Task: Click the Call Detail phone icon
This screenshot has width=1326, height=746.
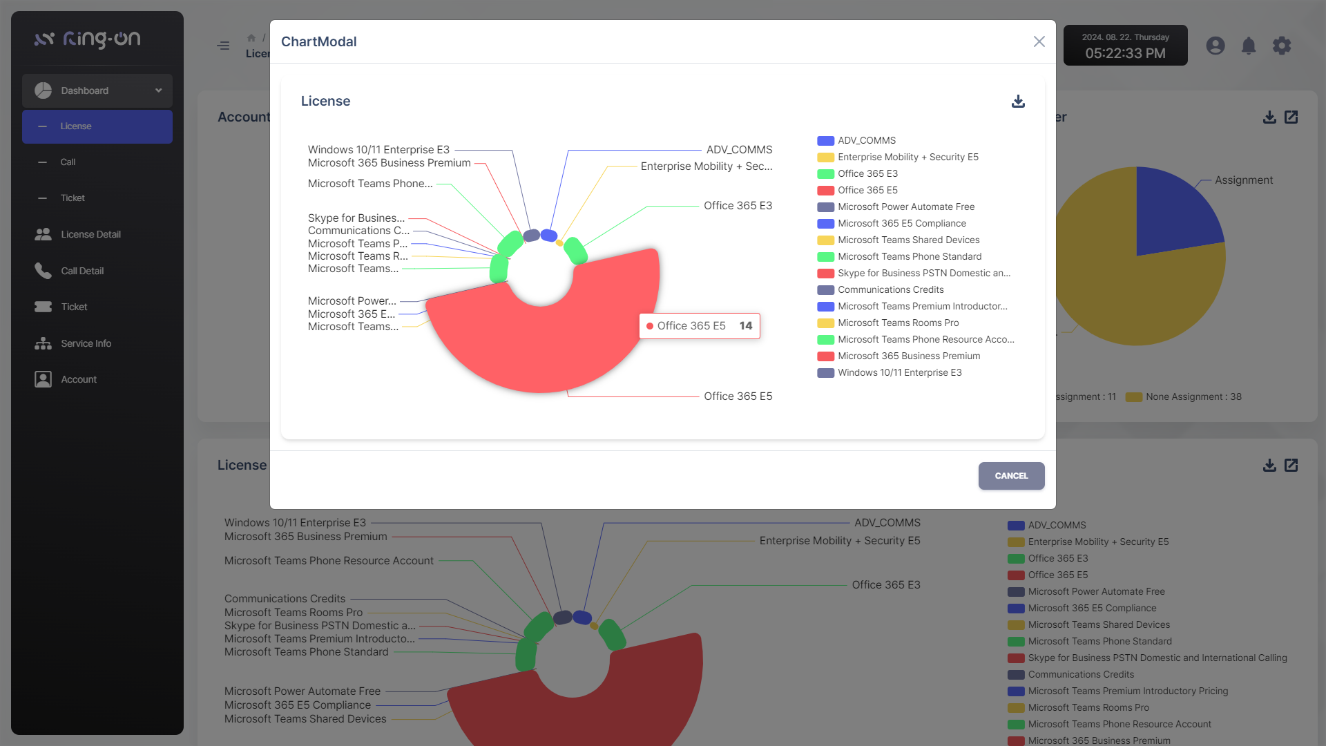Action: [44, 271]
